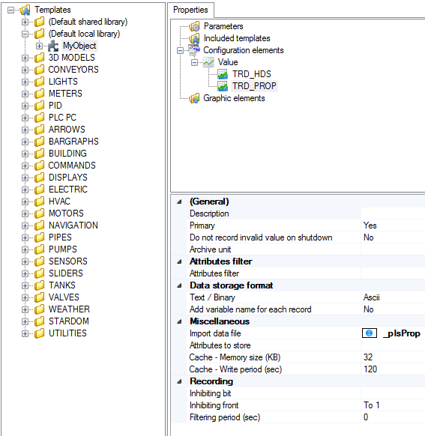Click the VALVES folder icon

coord(39,297)
